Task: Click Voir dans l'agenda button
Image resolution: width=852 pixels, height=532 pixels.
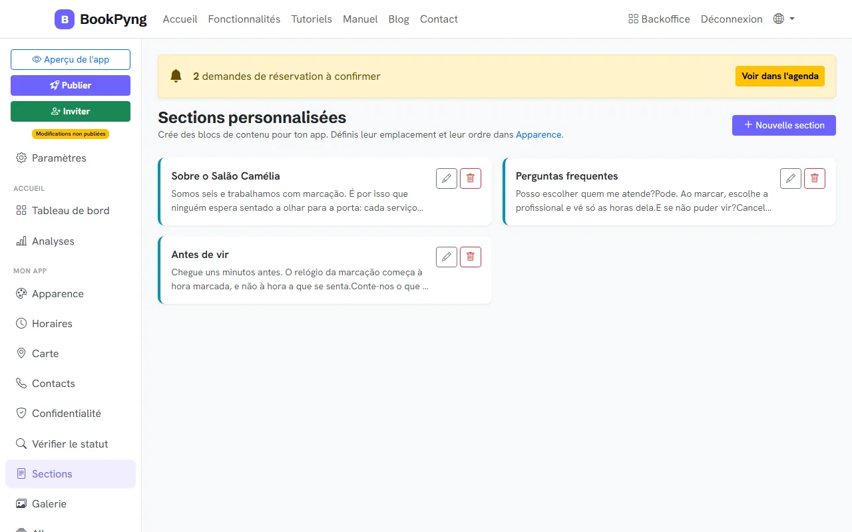Action: 780,76
